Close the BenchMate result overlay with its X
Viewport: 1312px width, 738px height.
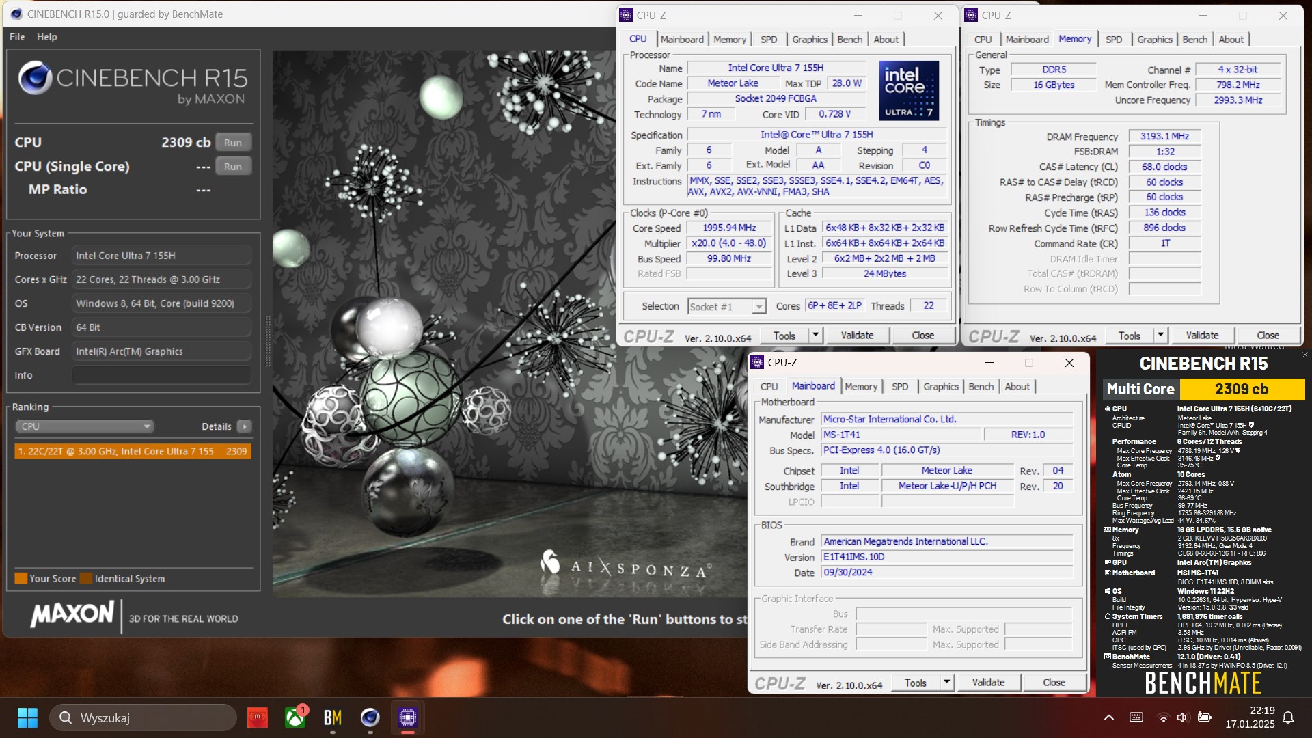(x=1304, y=355)
